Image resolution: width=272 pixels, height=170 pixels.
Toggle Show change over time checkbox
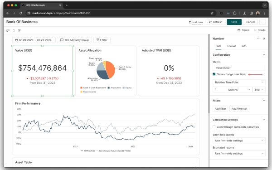214,74
